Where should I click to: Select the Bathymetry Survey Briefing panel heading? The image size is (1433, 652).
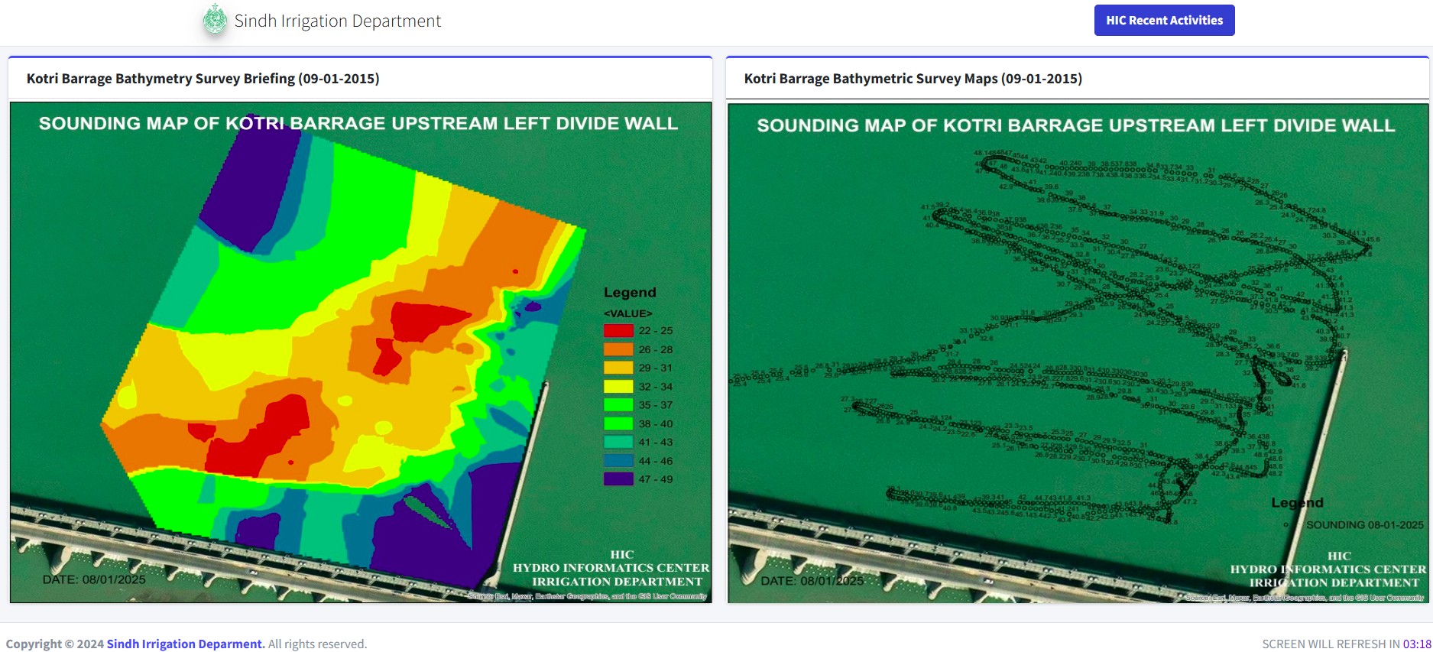[203, 79]
